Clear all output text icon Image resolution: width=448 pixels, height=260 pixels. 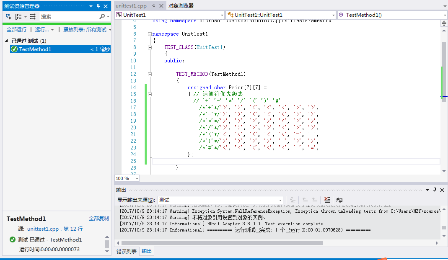(x=327, y=200)
